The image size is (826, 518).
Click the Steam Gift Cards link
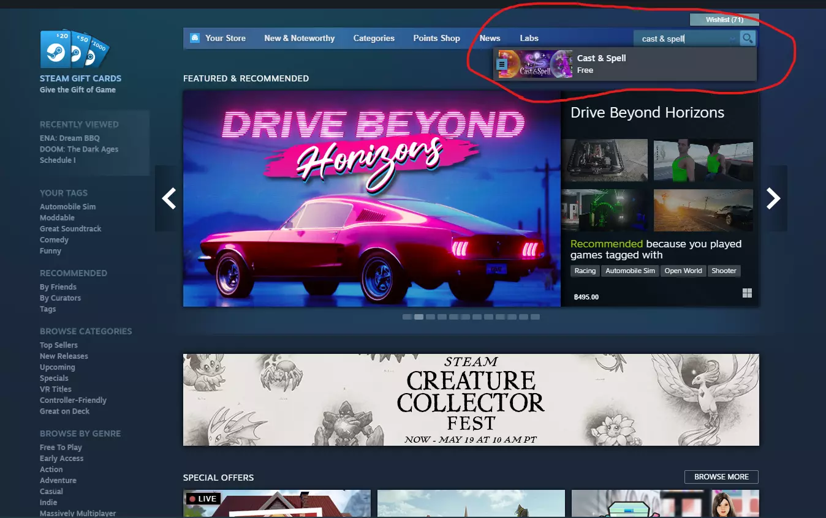pyautogui.click(x=80, y=78)
